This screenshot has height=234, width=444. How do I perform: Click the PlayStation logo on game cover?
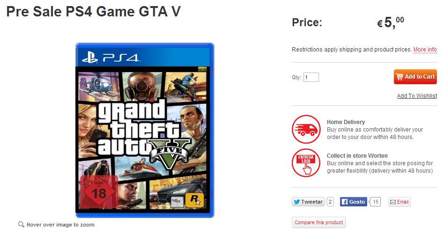89,58
